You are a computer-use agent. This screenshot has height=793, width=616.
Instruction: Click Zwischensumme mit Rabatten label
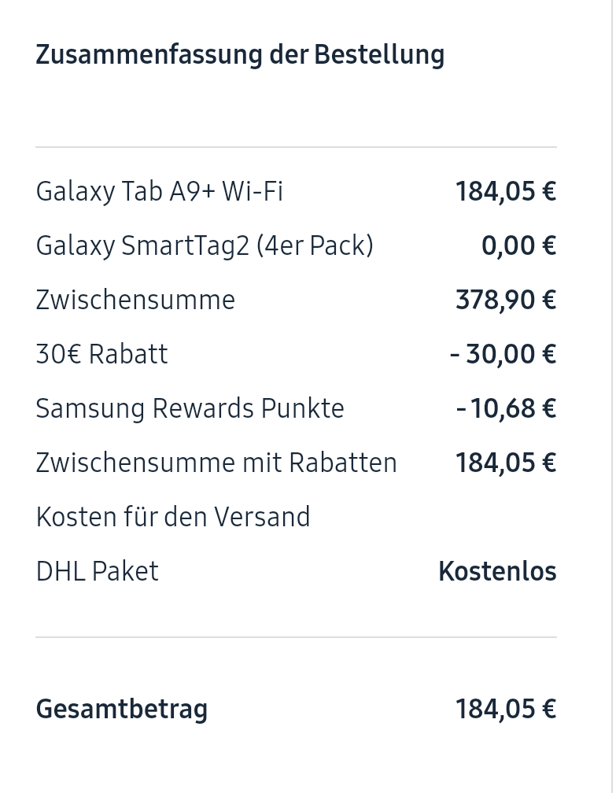(216, 463)
